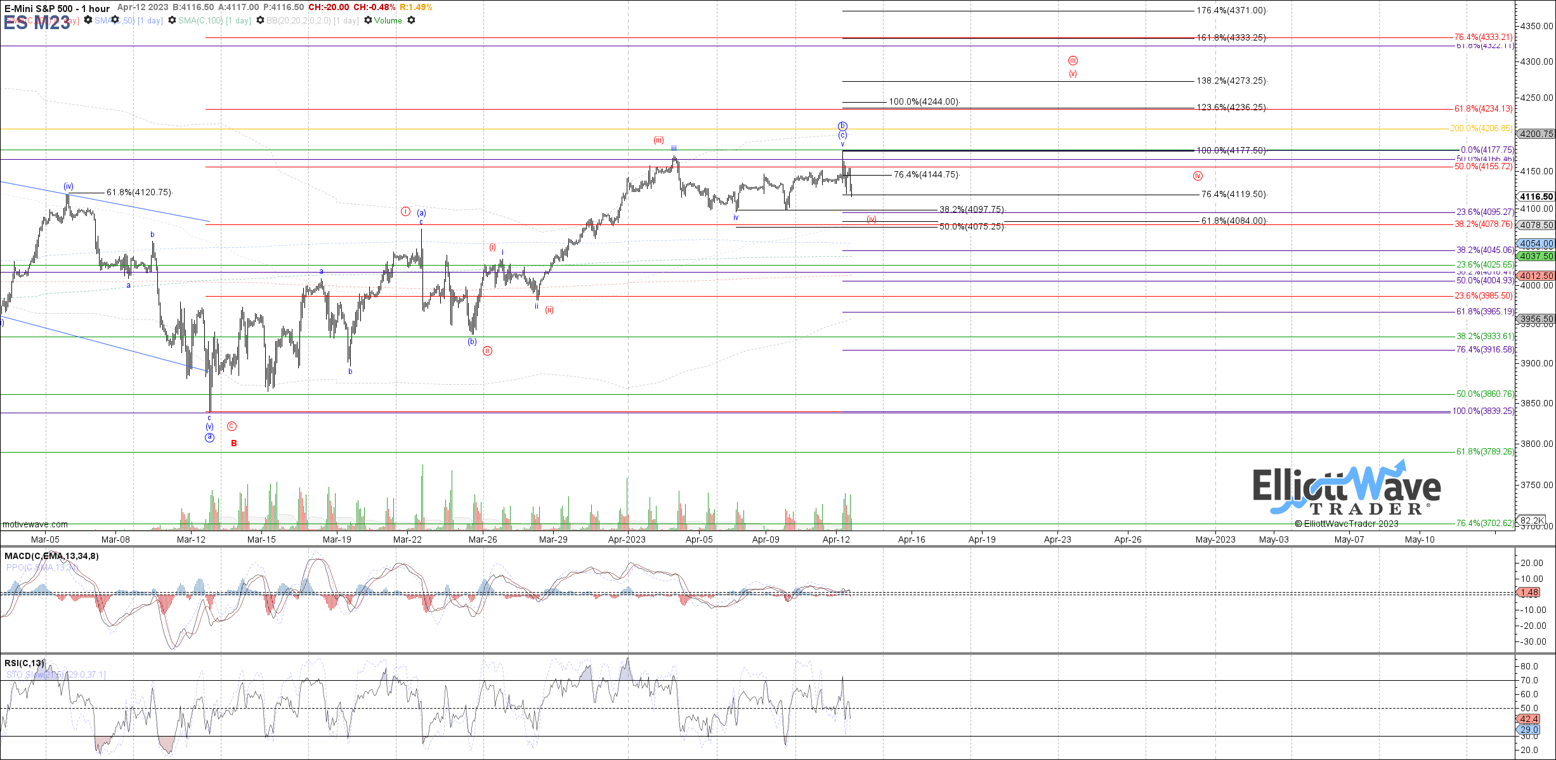Click the E-Mini S&P 500 - 1 hour title
Viewport: 1556px width, 760px height.
coord(57,8)
